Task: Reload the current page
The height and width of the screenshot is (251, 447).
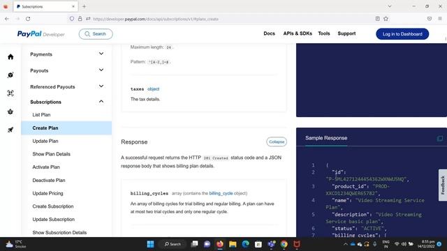Action: 28,19
